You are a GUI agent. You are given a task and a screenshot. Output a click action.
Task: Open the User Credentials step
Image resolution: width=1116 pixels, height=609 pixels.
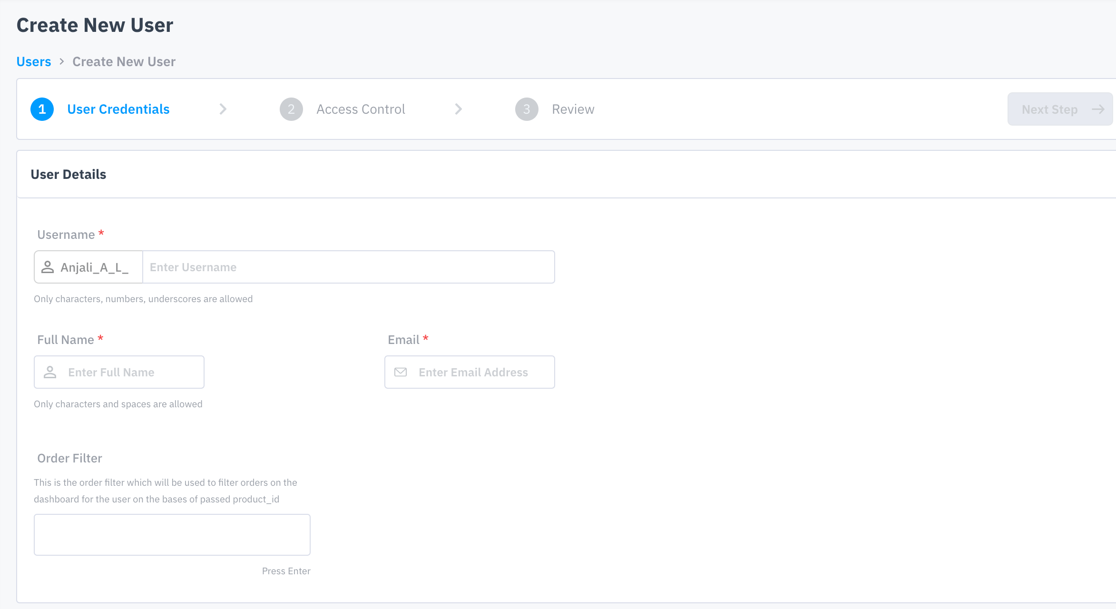(x=118, y=109)
